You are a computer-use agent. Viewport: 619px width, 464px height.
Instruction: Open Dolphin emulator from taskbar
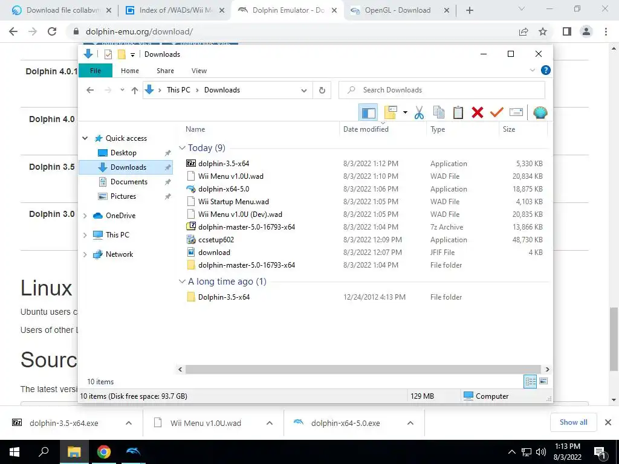point(133,452)
